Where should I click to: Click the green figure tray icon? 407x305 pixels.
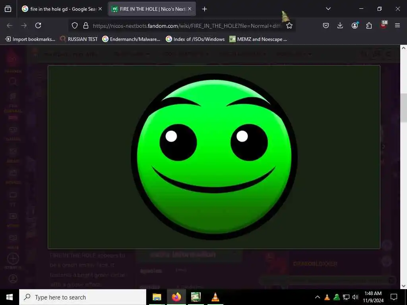[337, 297]
